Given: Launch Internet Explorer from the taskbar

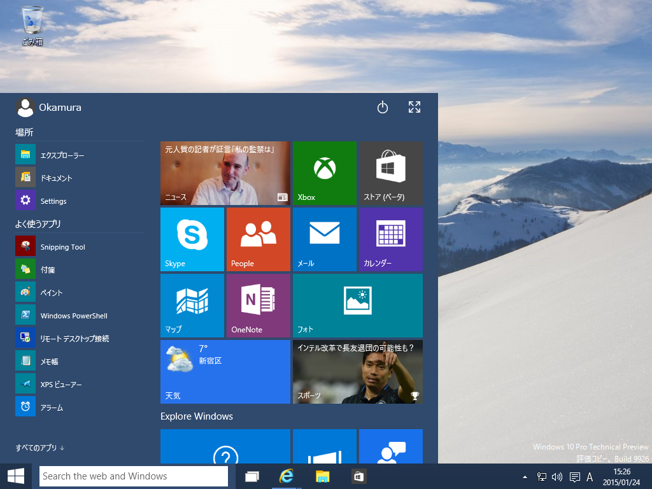Looking at the screenshot, I should (286, 476).
